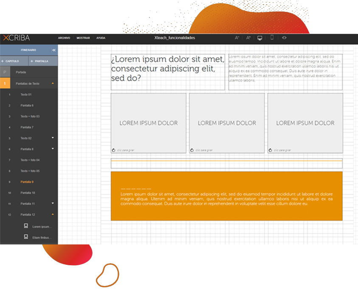This screenshot has width=358, height=289.
Task: Collapse the Itinerario sidebar panel
Action: click(54, 50)
